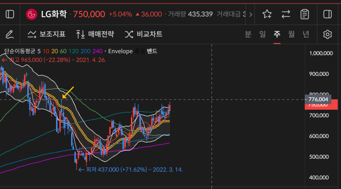Click the 600,000 price axis label

point(319,136)
